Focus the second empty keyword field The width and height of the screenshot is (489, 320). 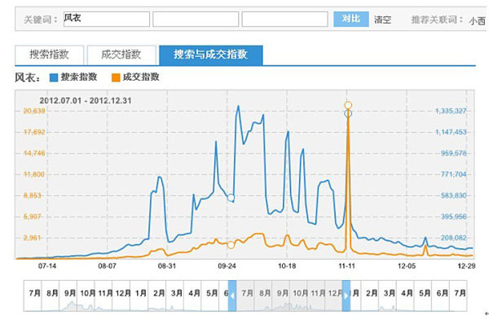(196, 19)
